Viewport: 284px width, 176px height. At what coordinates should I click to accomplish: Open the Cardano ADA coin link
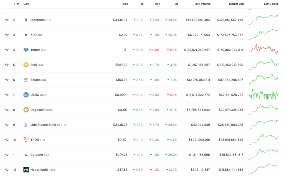40,155
